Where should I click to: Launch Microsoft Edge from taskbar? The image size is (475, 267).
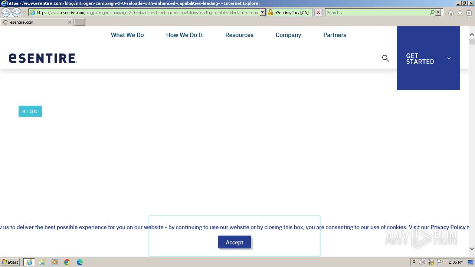[80, 262]
